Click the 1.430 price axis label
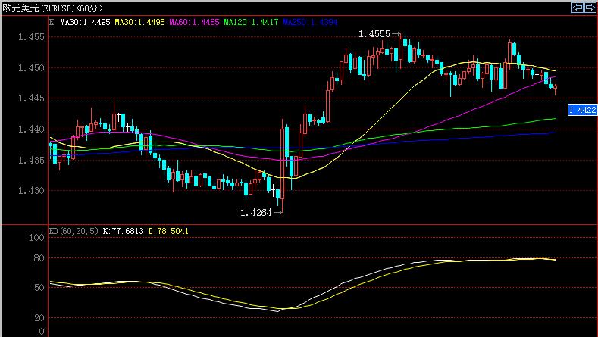Screen dimensions: 598x337 click(x=31, y=191)
